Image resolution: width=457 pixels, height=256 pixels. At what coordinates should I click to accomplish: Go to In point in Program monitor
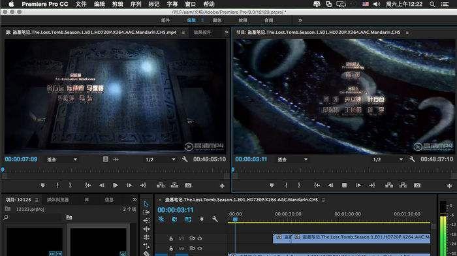(x=317, y=185)
